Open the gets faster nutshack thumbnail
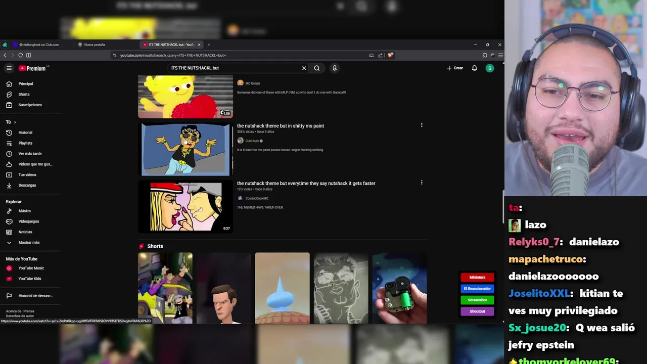 coord(186,207)
